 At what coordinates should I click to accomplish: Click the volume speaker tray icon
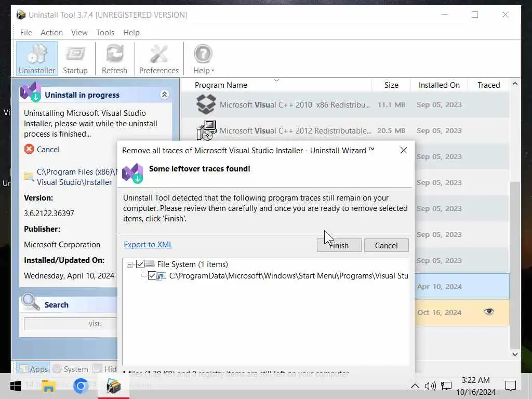[x=430, y=386]
